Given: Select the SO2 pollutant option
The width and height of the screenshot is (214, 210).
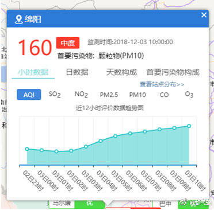Looking at the screenshot, I should [x=55, y=94].
